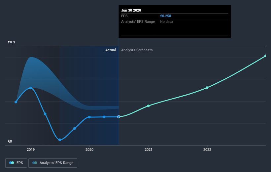Click the 'Analysts Forecasts' label
Image resolution: width=271 pixels, height=172 pixels.
137,50
